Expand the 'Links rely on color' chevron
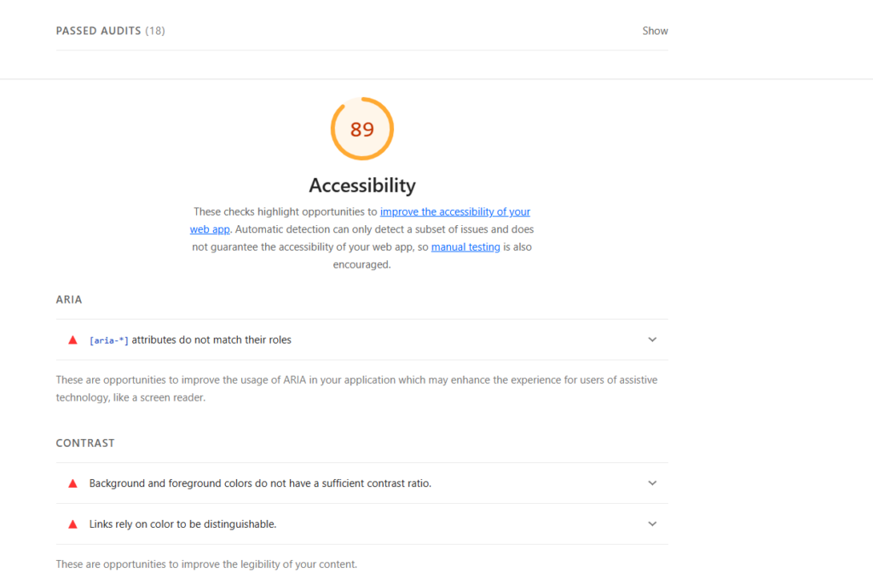Viewport: 873px width, 584px height. point(652,524)
